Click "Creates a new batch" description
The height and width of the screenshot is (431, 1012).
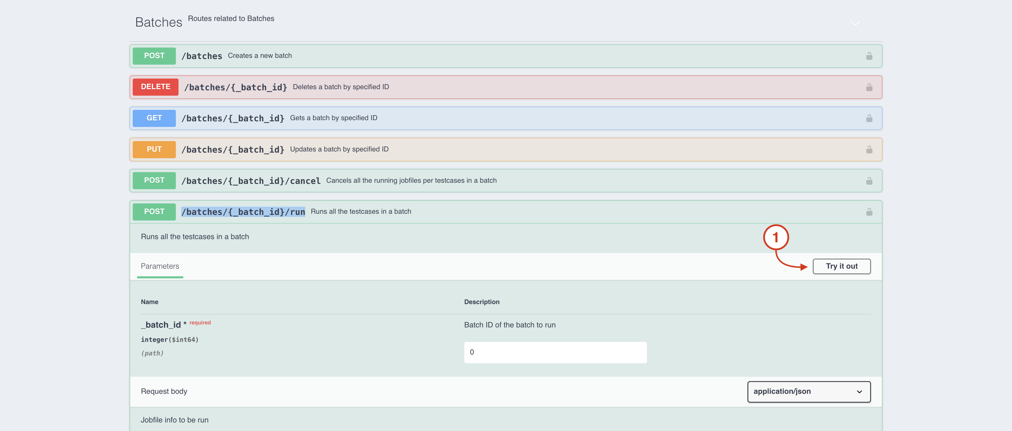[260, 56]
